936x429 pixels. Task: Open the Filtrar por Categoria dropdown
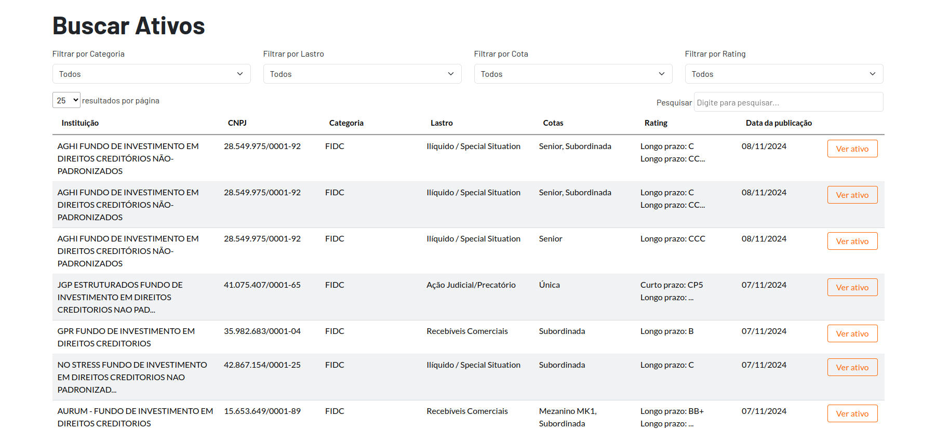click(x=151, y=74)
